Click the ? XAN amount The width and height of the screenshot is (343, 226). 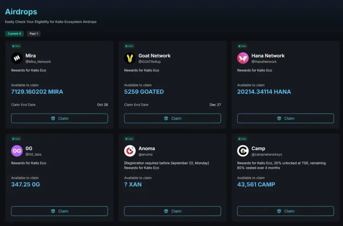click(x=133, y=184)
